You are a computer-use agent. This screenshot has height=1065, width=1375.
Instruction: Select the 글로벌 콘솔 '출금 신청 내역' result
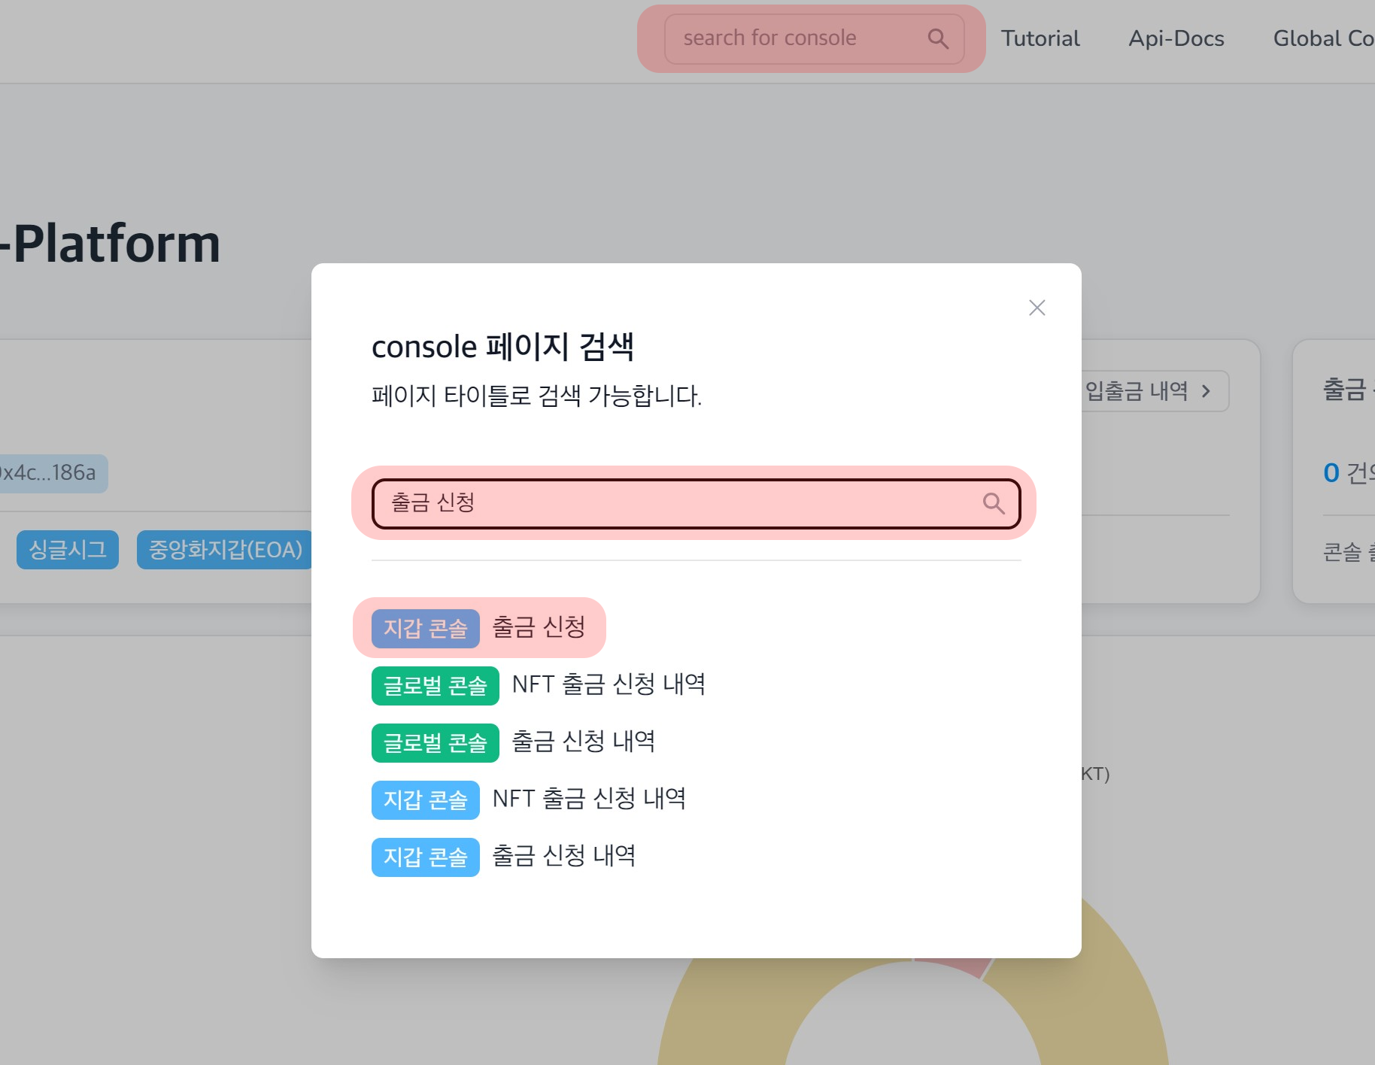(x=514, y=742)
